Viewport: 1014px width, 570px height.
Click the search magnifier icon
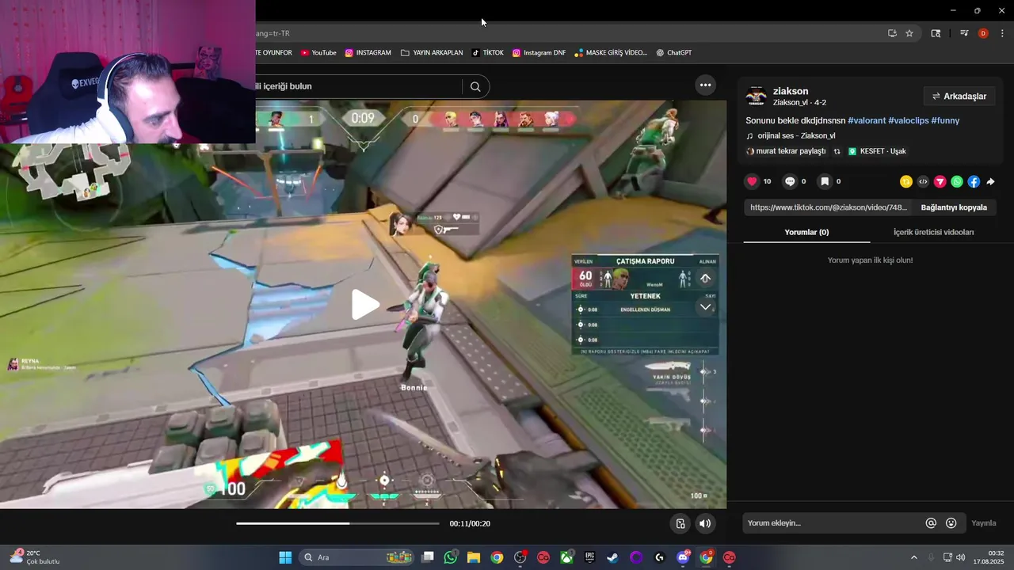(x=475, y=86)
